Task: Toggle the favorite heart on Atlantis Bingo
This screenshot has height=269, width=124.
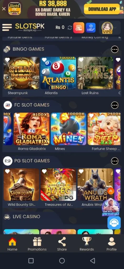Action: pos(44,60)
